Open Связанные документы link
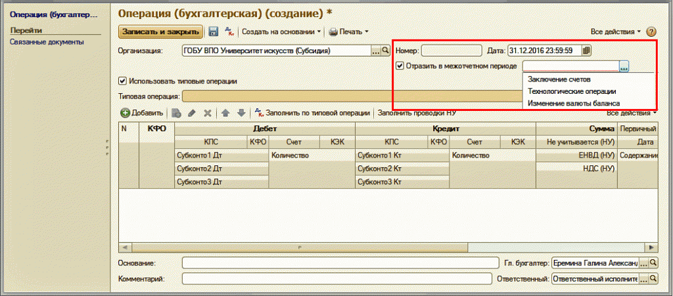Screen dimensions: 673x296 click(47, 42)
